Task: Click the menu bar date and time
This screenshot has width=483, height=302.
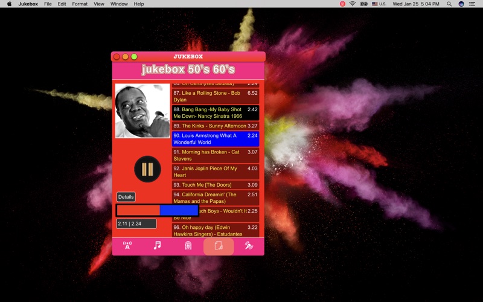Action: [416, 4]
